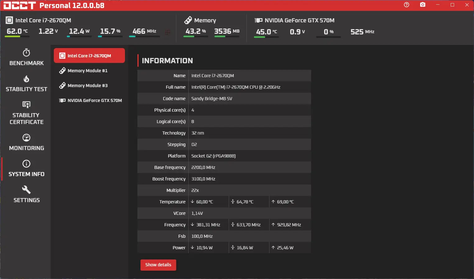The width and height of the screenshot is (474, 279).
Task: Click the GPU card icon in header
Action: [259, 20]
